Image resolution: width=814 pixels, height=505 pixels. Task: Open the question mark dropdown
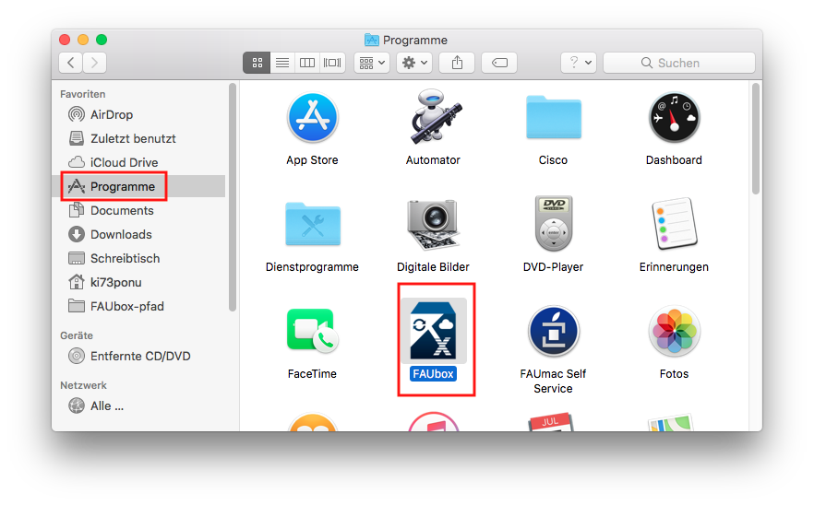point(579,63)
